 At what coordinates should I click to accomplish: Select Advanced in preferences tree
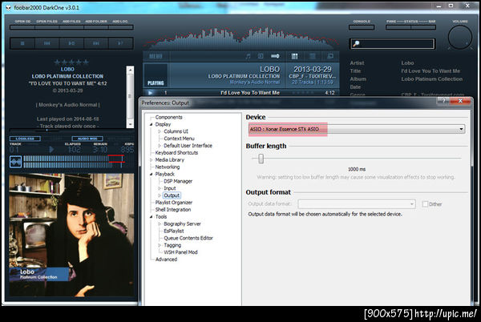coord(166,260)
